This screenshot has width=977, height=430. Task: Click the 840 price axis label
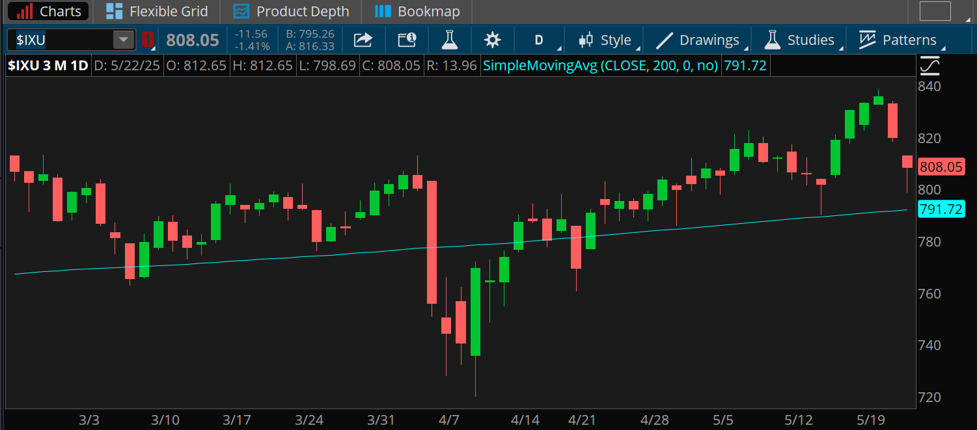931,87
